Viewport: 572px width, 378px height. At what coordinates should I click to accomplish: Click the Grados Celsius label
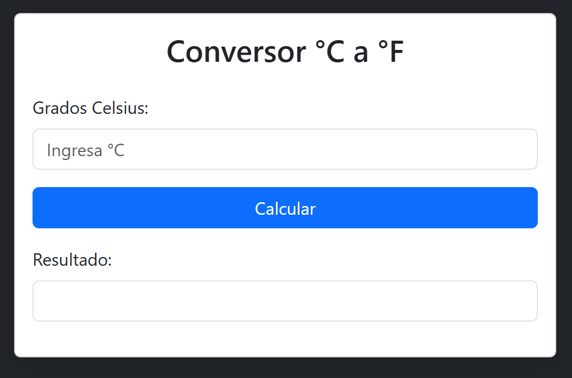(91, 108)
